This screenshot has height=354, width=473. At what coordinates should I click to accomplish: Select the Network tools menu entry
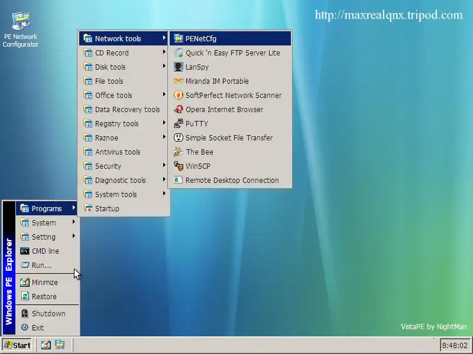(x=124, y=38)
